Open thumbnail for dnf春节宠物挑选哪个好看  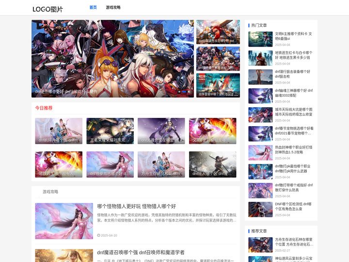tap(260, 134)
